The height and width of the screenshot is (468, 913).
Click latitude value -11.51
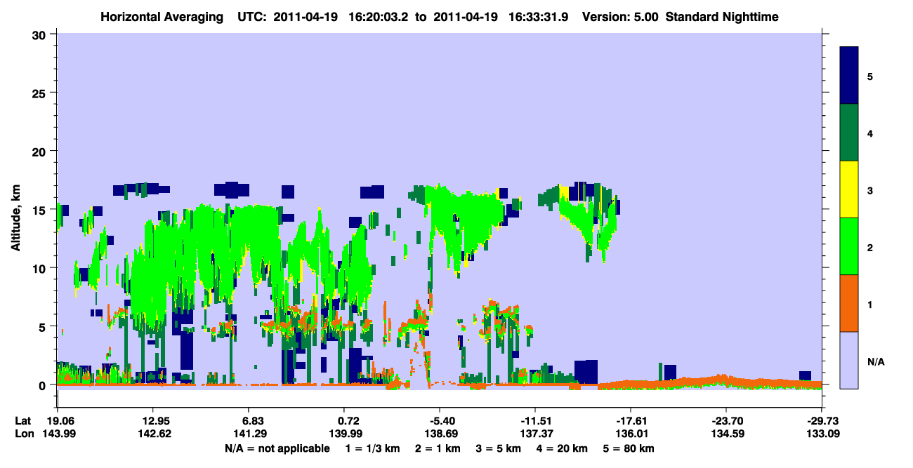[535, 421]
